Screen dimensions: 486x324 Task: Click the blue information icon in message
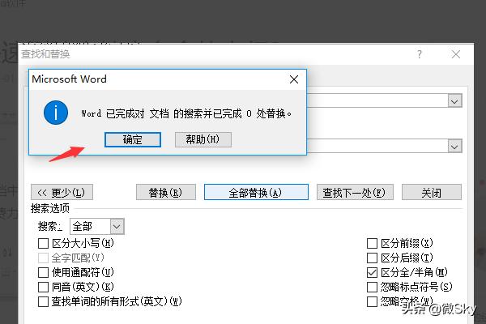[x=56, y=112]
